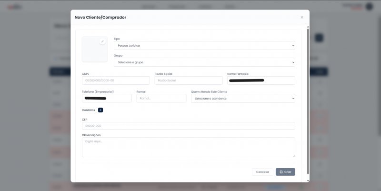Add a contact with the plus icon
This screenshot has height=191, width=381.
[x=100, y=110]
